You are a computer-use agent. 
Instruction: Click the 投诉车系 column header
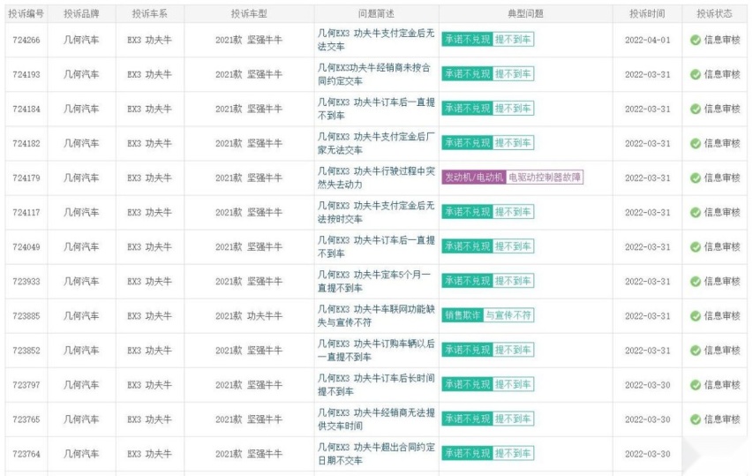click(x=150, y=14)
